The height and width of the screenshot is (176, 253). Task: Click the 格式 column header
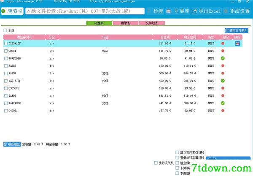[211, 37]
